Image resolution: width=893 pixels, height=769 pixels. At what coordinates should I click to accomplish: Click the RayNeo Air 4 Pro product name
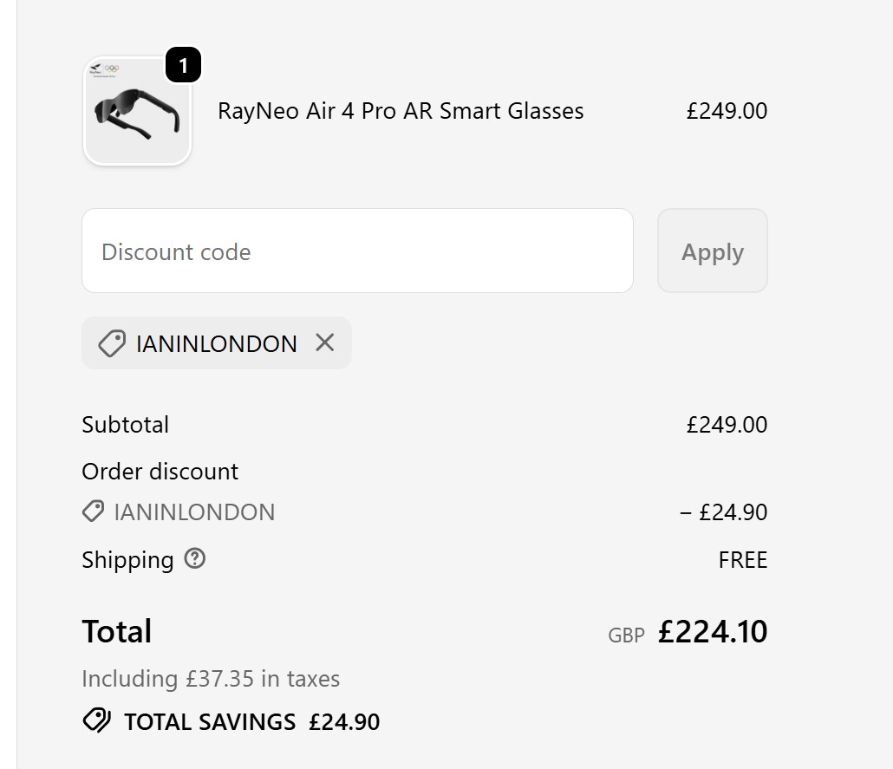[401, 111]
